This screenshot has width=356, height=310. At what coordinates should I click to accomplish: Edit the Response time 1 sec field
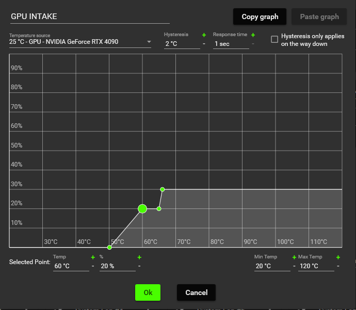231,44
